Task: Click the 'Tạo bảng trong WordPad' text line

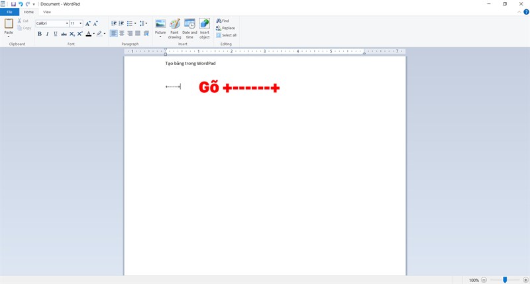Action: (190, 63)
